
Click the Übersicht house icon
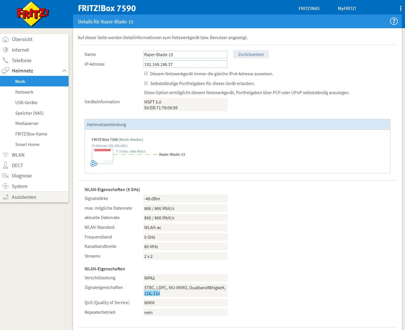pyautogui.click(x=5, y=39)
